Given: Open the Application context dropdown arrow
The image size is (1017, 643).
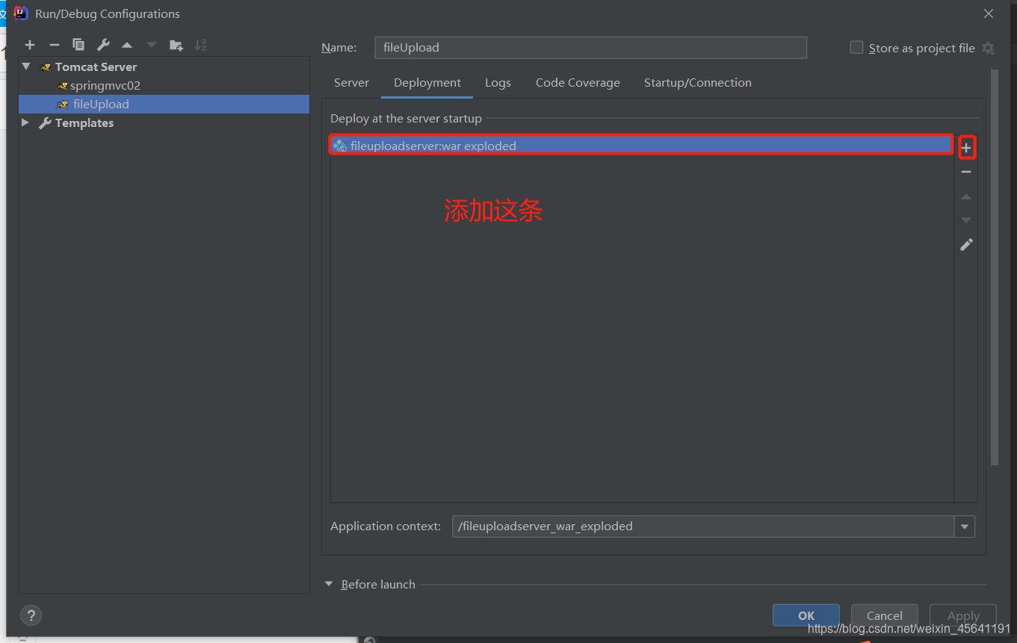Looking at the screenshot, I should 965,526.
